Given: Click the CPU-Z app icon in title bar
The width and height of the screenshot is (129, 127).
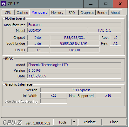Looking at the screenshot, I should (3, 4).
